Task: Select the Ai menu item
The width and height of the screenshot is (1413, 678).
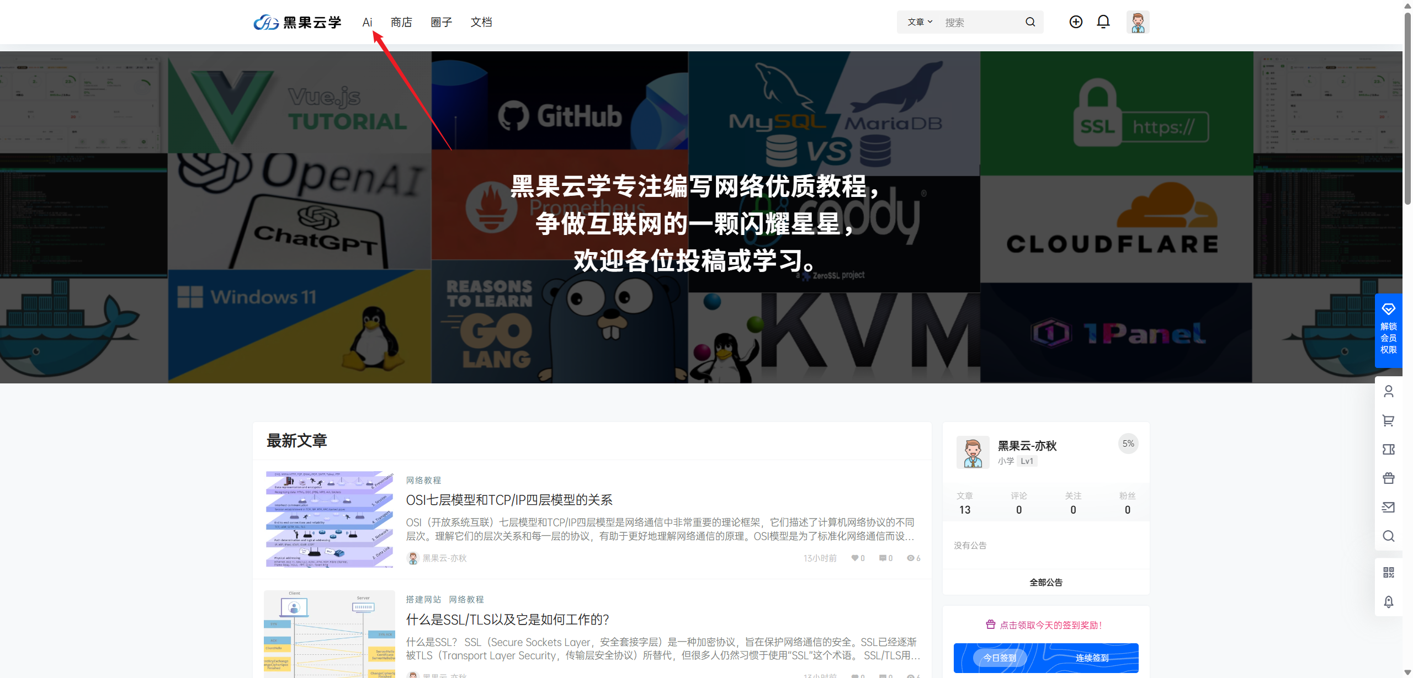Action: click(367, 22)
